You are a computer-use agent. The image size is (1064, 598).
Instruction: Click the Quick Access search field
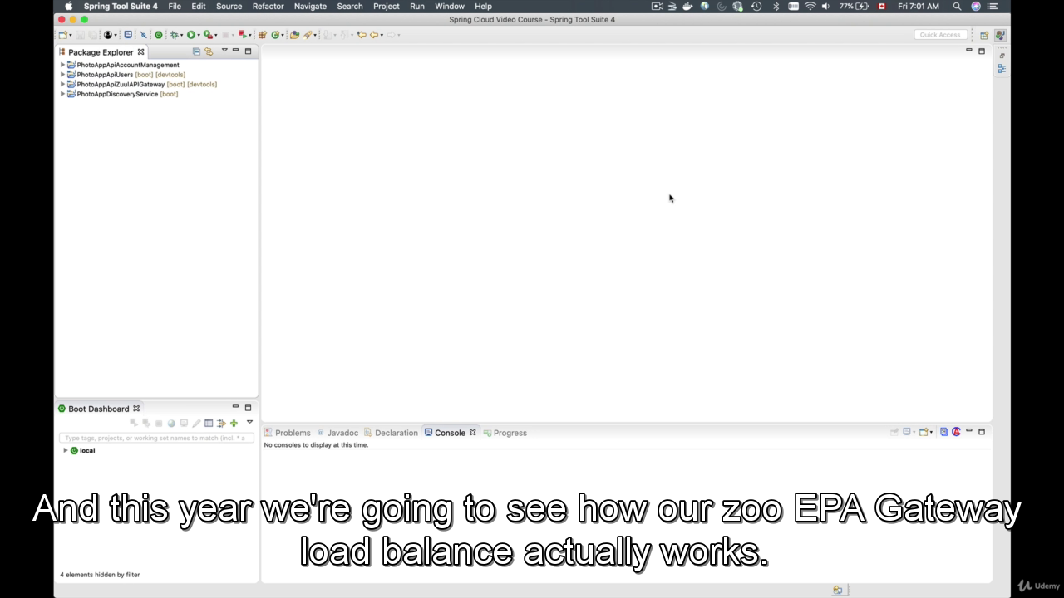click(x=940, y=35)
